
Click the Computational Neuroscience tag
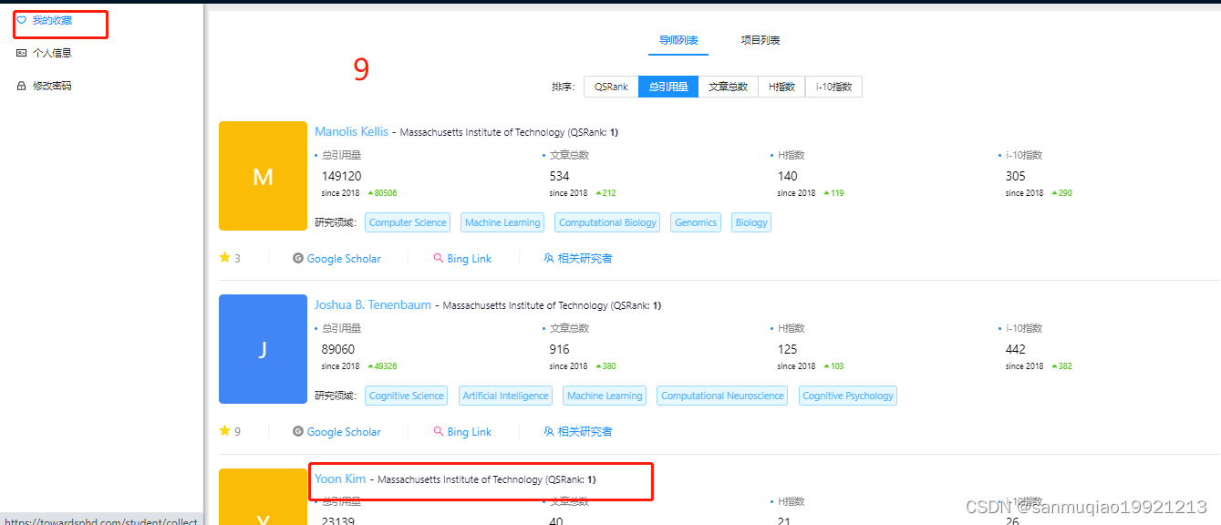point(722,396)
